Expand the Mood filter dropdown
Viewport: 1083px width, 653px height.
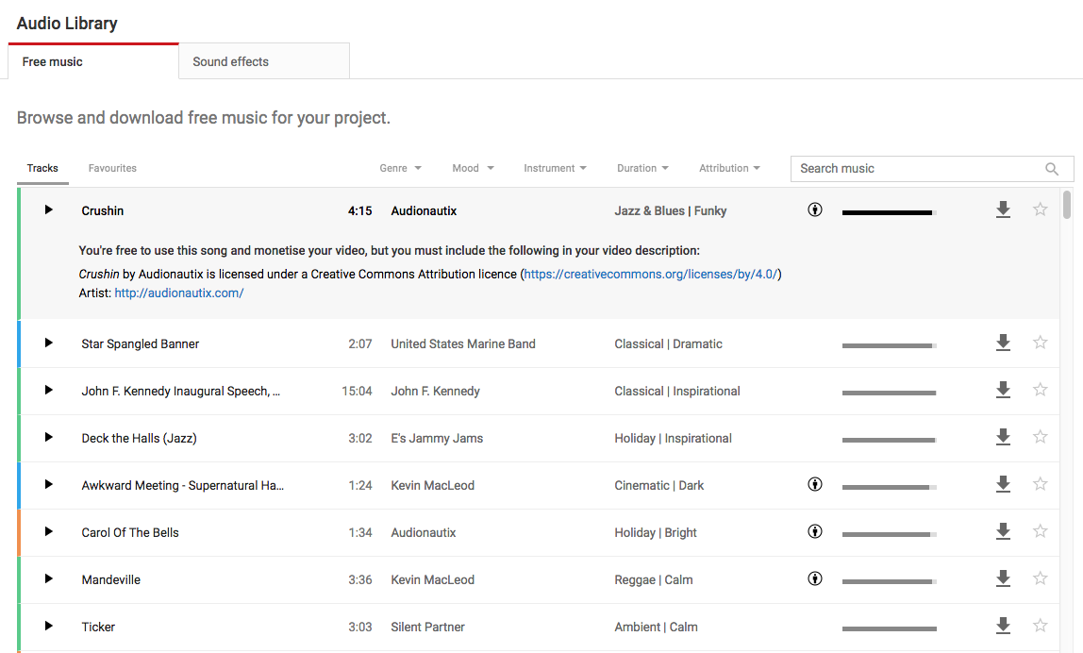tap(473, 168)
